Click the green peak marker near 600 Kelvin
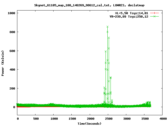 click(x=106, y=51)
